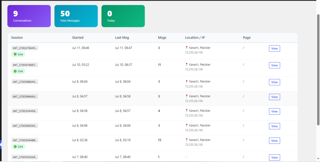This screenshot has height=162, width=320.
Task: Click the Location / IP column header
Action: pyautogui.click(x=195, y=38)
